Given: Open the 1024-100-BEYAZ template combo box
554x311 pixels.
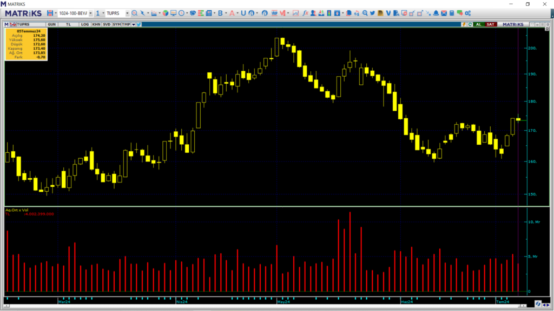Looking at the screenshot, I should click(75, 13).
